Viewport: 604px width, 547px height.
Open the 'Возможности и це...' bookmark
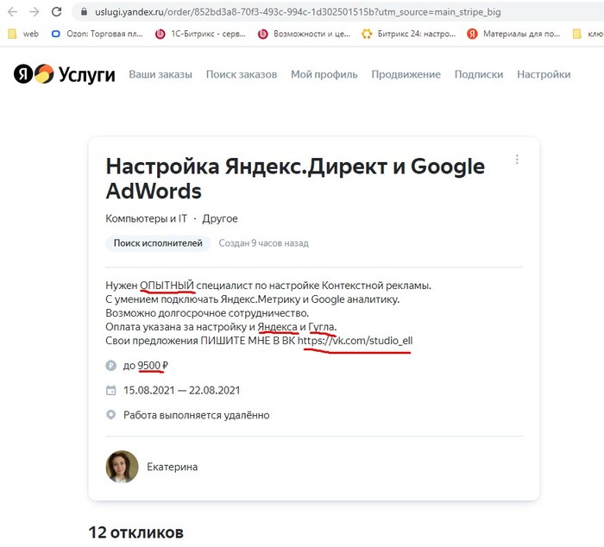coord(304,34)
